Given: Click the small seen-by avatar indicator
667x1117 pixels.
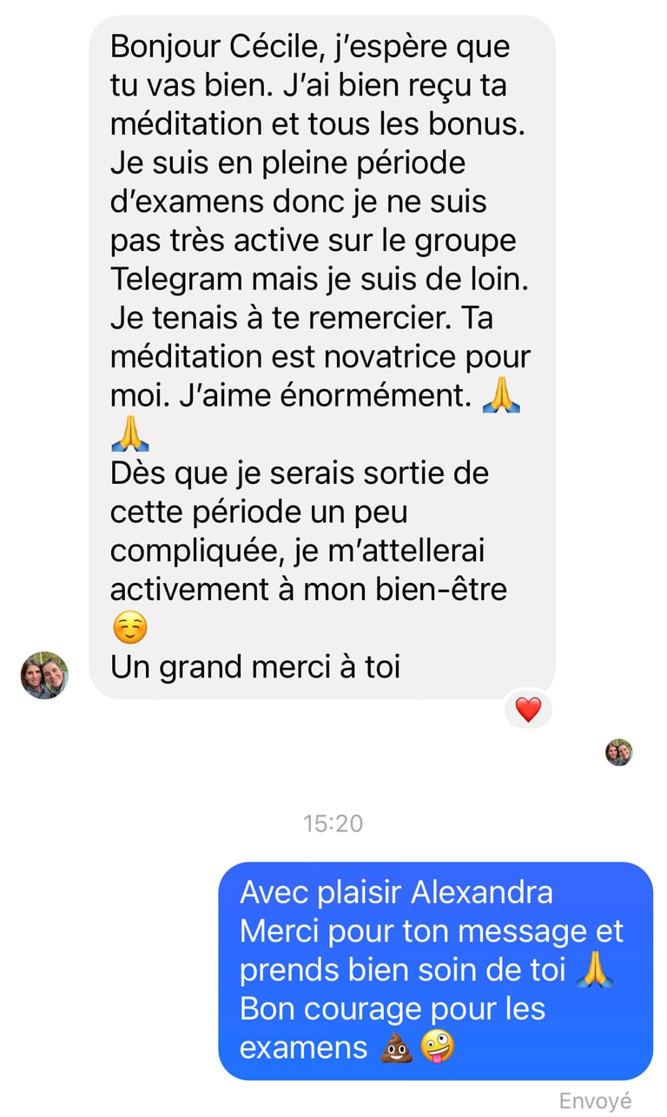Looking at the screenshot, I should [x=619, y=752].
